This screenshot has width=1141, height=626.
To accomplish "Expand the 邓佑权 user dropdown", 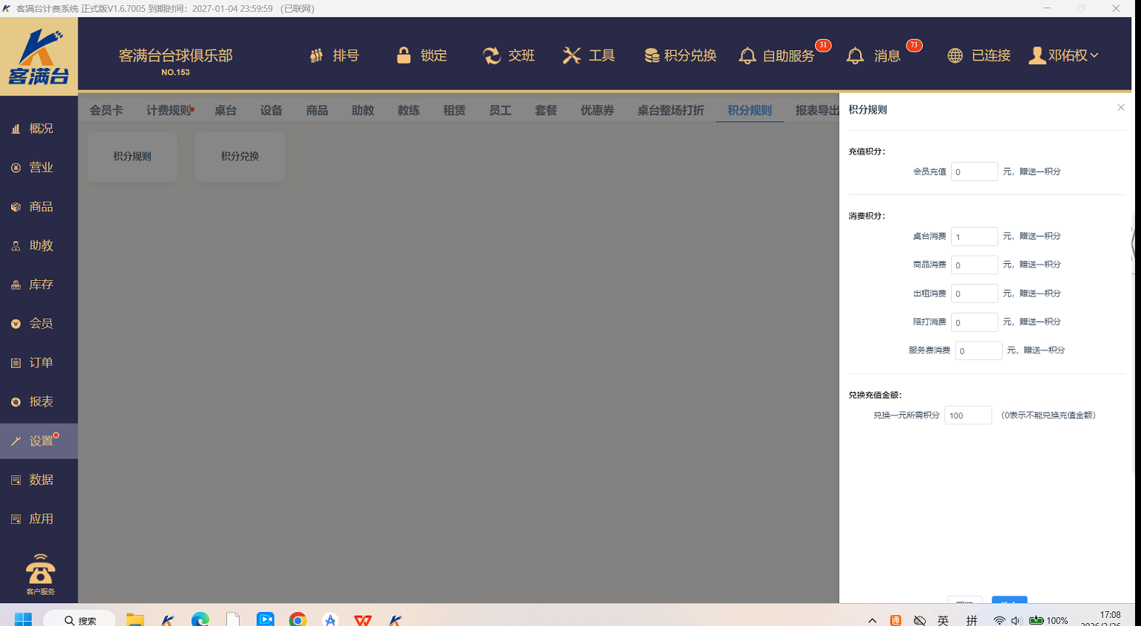I will pos(1063,55).
